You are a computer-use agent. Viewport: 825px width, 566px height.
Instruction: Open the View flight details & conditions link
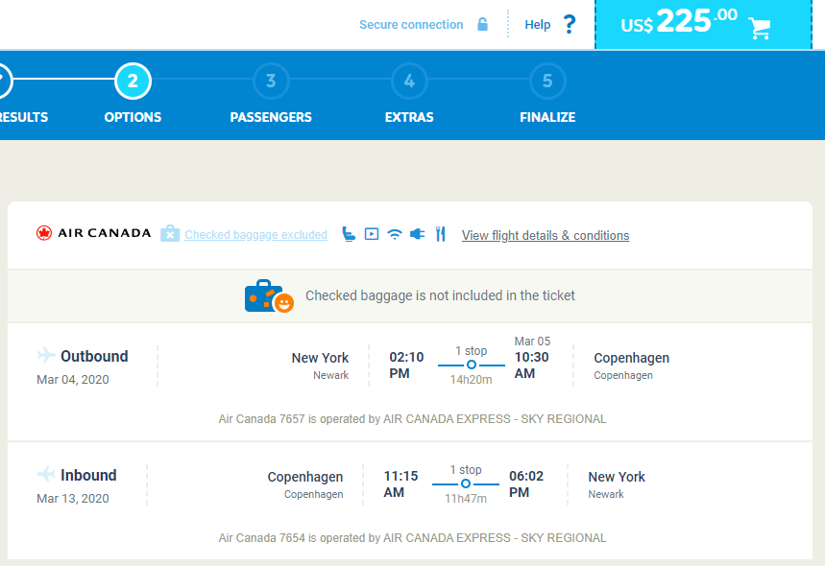[x=545, y=235]
